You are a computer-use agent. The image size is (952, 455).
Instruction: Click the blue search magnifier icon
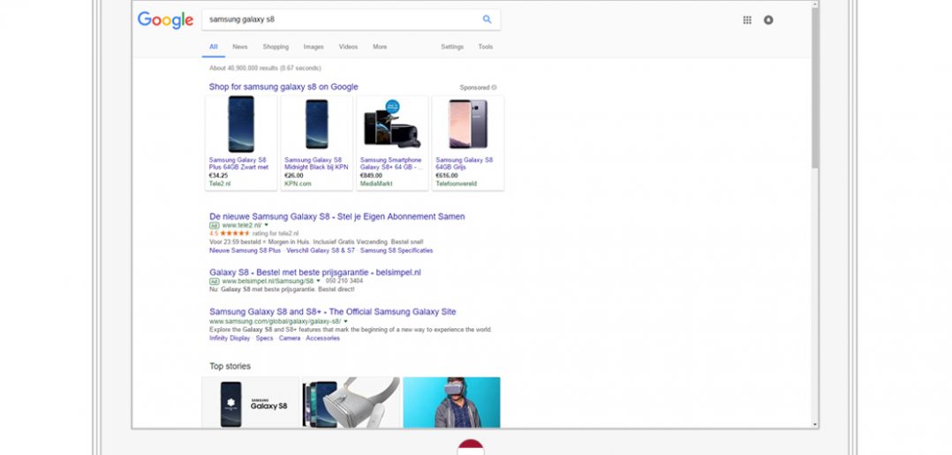487,19
